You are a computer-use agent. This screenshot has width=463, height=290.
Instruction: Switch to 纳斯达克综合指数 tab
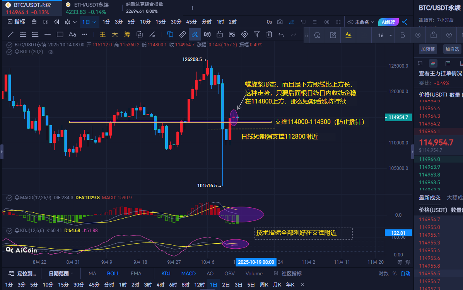(x=145, y=8)
